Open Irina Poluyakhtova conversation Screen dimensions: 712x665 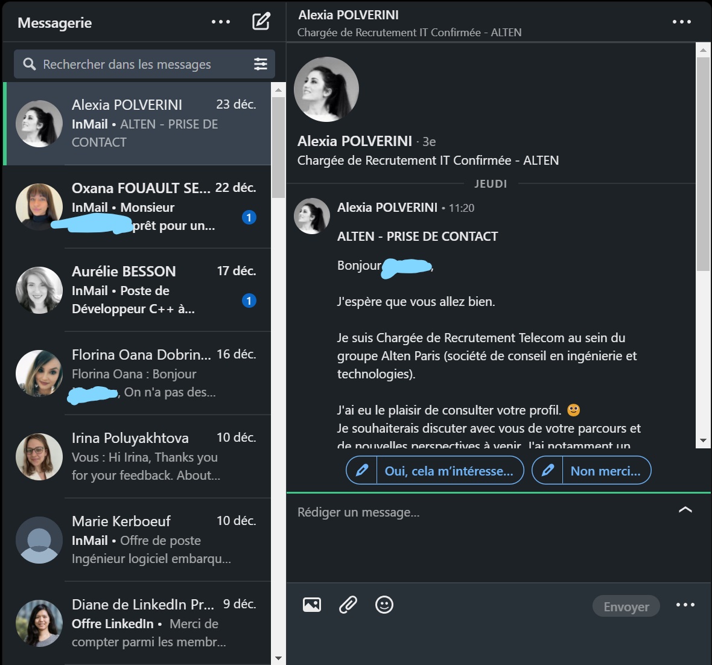click(138, 456)
